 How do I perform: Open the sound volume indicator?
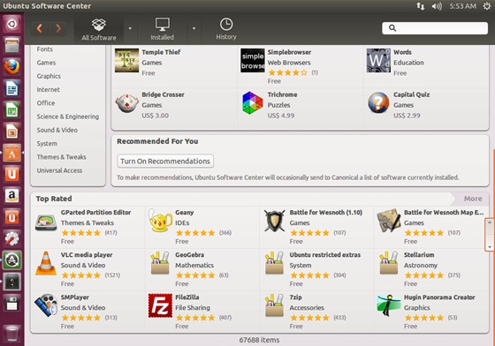[437, 6]
